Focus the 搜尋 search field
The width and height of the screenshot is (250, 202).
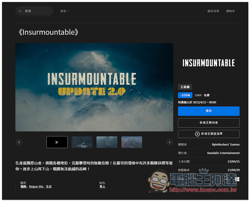[34, 11]
